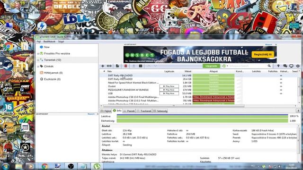Move torrent up the queue with the up arrow
This screenshot has height=170, width=303.
click(149, 66)
